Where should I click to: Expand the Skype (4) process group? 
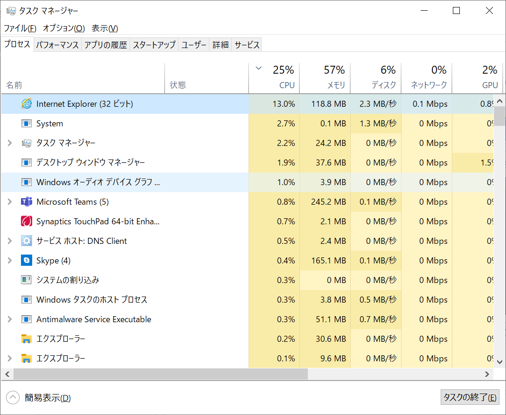10,260
